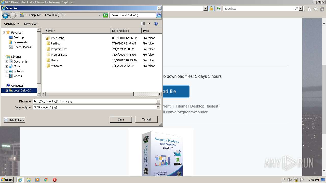Refresh the Local Disk (C:) folder view
326x183 pixels.
click(x=105, y=15)
